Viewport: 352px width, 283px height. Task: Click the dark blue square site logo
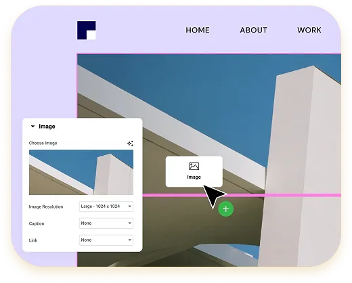coord(87,30)
